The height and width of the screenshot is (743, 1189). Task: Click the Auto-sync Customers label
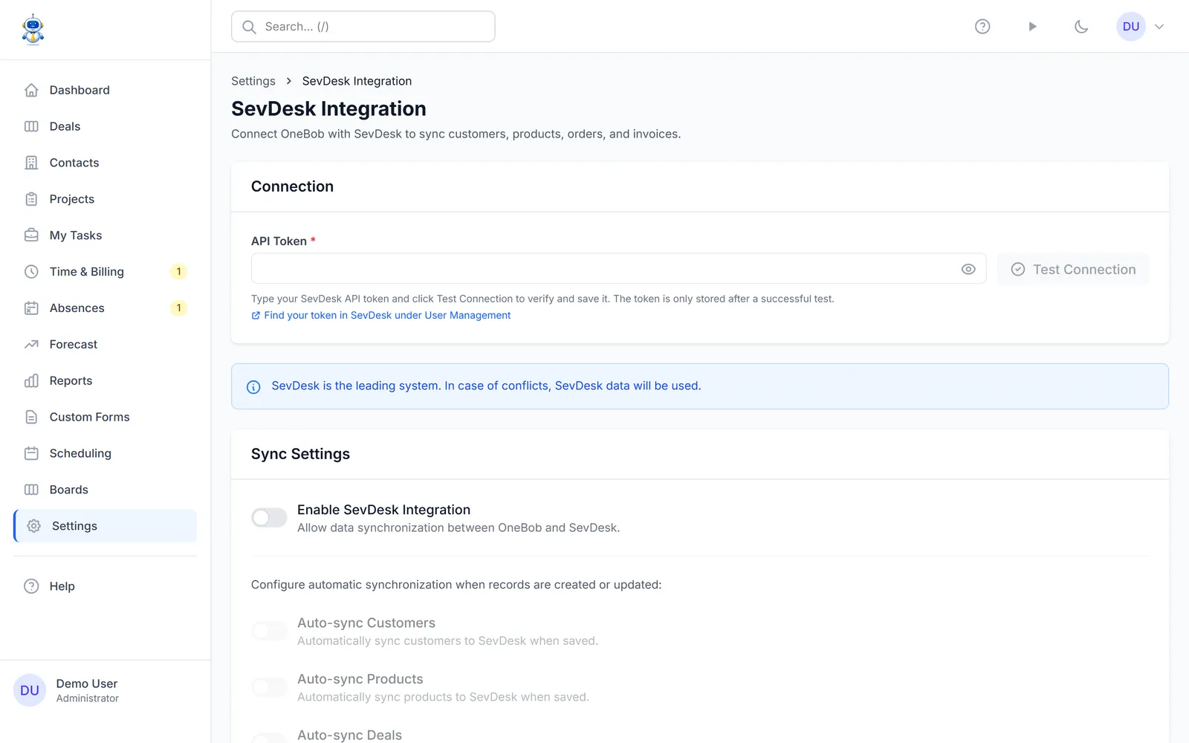click(x=366, y=623)
